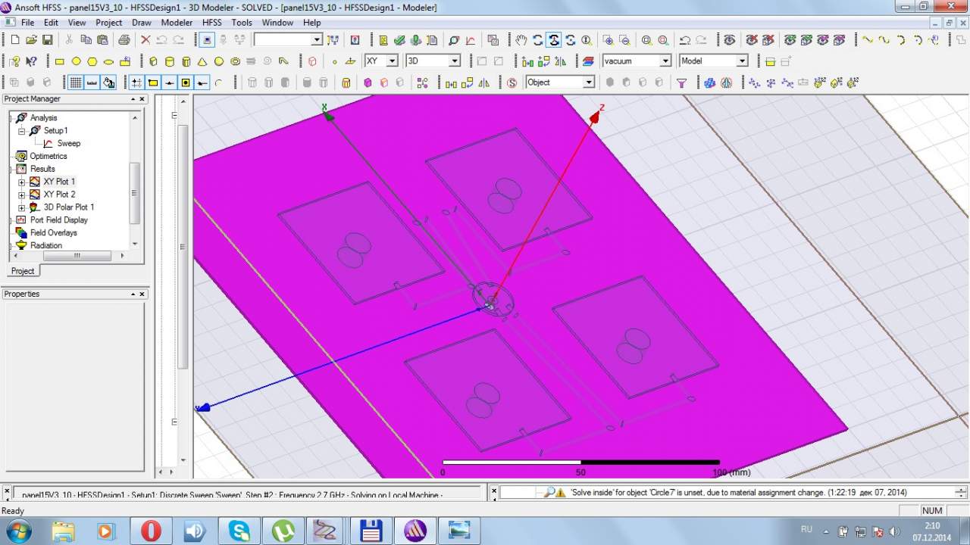970x545 pixels.
Task: Select the Draw box tool
Action: pyautogui.click(x=154, y=61)
